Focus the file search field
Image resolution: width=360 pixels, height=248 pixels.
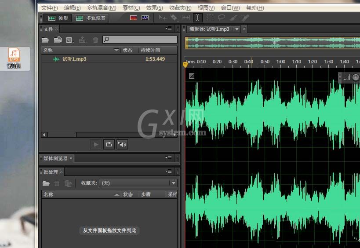[x=140, y=40]
